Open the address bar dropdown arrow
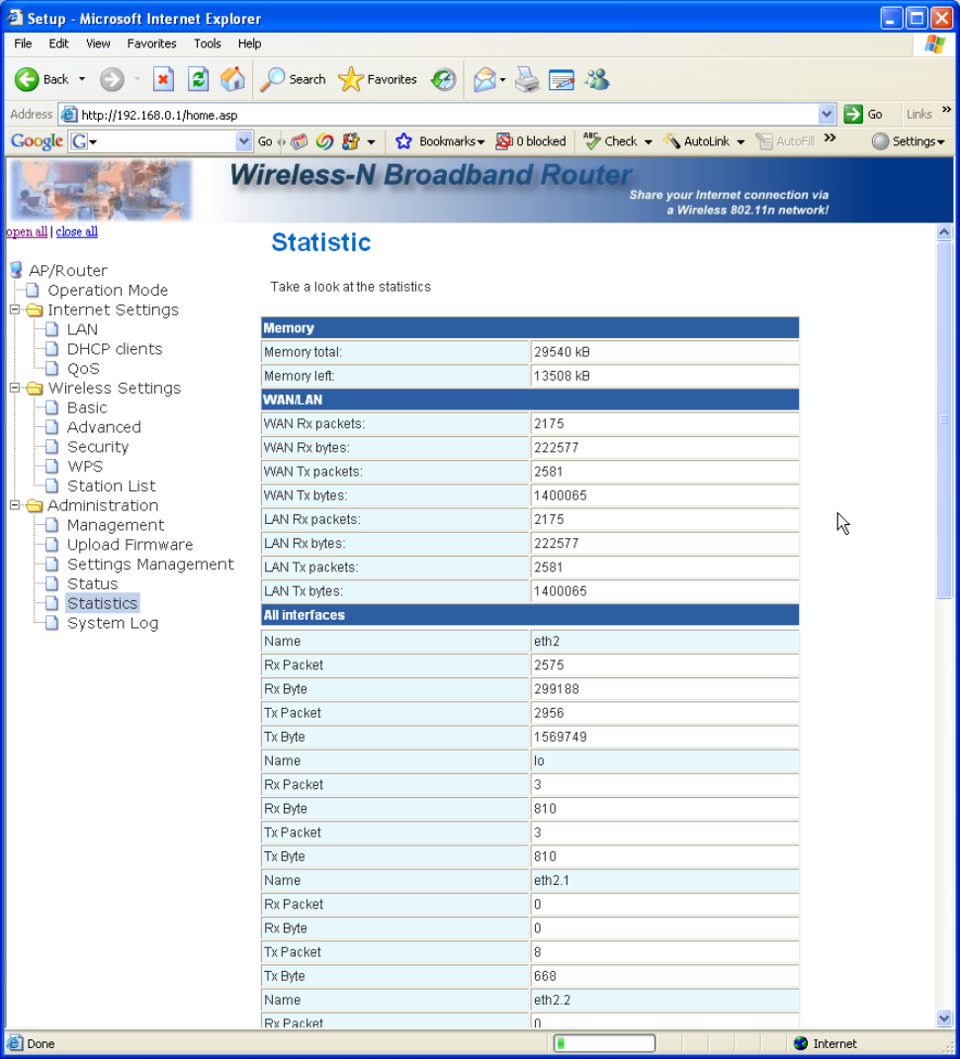The height and width of the screenshot is (1059, 960). [x=827, y=114]
